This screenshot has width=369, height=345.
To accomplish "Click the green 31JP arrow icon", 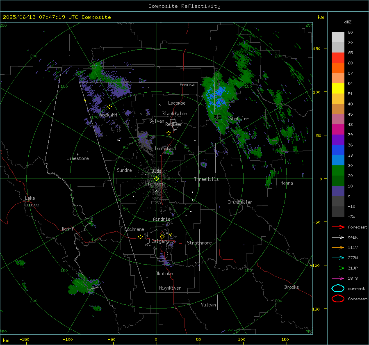I will pos(338,268).
